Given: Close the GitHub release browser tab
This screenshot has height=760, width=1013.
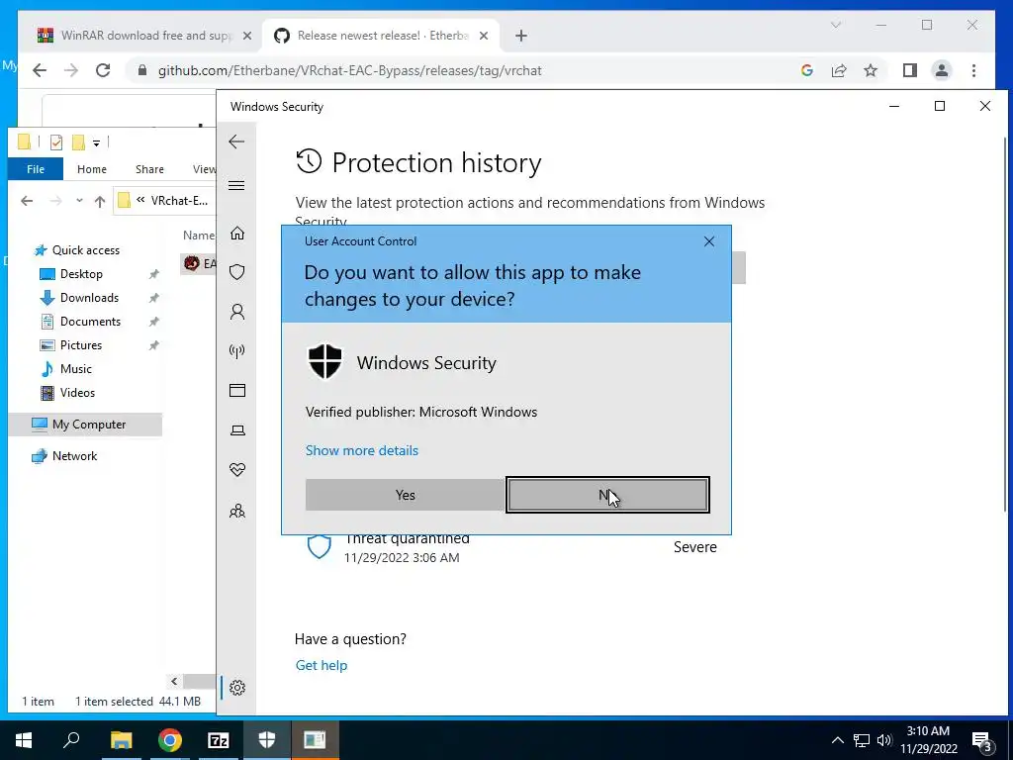Looking at the screenshot, I should pos(483,36).
